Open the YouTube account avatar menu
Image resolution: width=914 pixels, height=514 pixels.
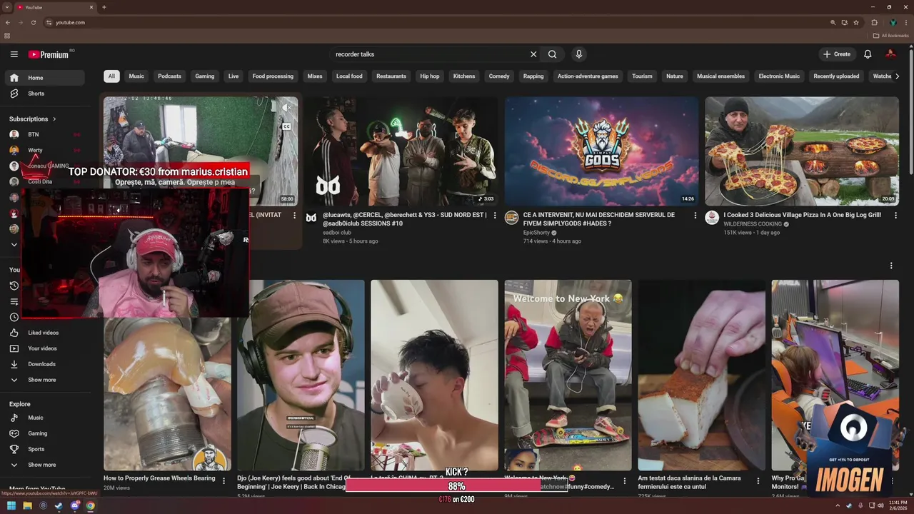pos(890,54)
